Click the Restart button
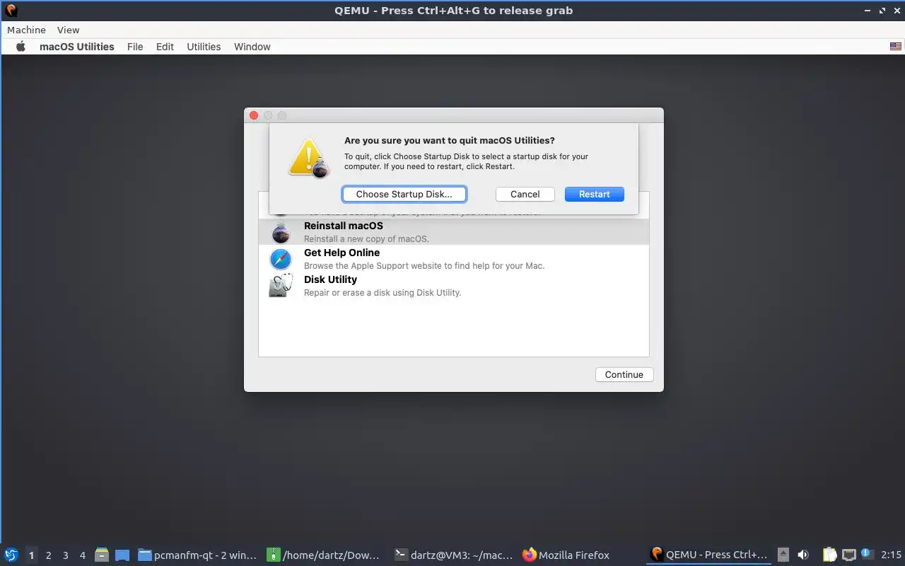905x566 pixels. pos(594,194)
